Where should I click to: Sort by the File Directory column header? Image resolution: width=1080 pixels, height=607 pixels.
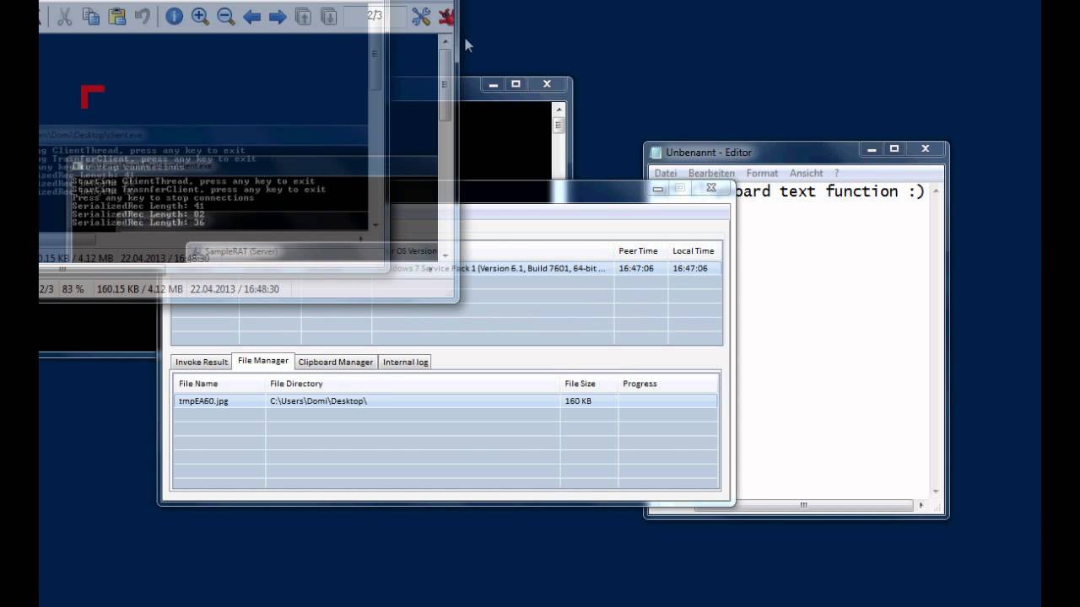[x=413, y=384]
